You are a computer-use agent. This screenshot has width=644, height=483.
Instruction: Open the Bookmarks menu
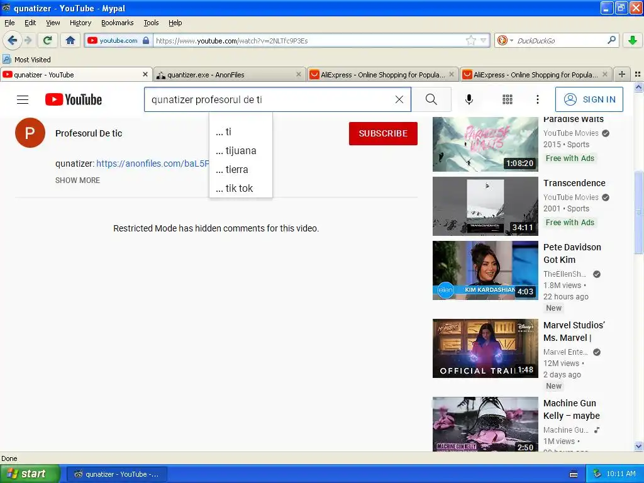(118, 23)
